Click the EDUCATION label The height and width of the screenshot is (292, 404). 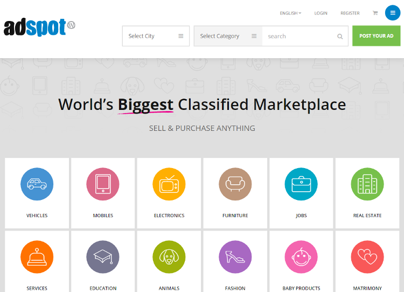click(103, 288)
